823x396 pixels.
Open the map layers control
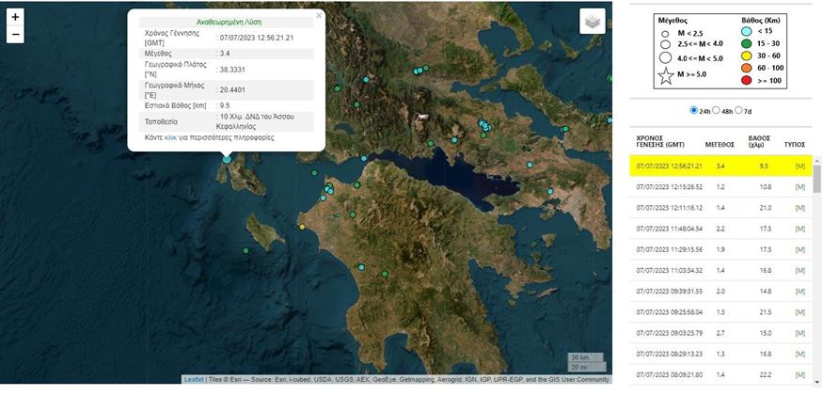pos(592,22)
